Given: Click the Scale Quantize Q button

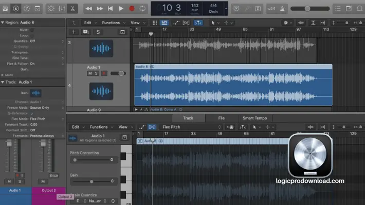Looking at the screenshot, I should (x=113, y=201).
